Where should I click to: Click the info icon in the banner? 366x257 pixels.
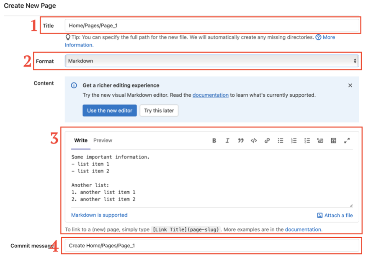[74, 85]
